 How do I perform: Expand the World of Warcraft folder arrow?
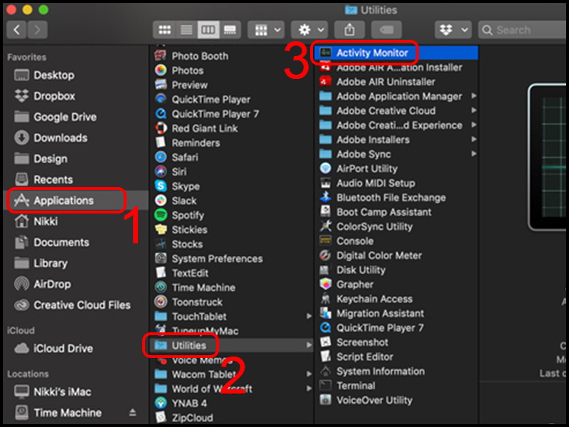309,389
